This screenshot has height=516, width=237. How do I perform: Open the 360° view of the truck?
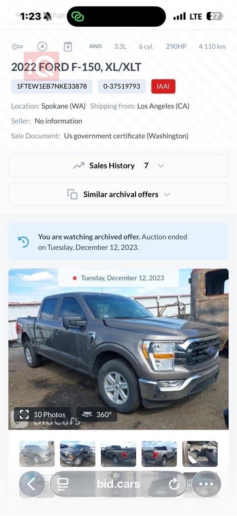click(x=97, y=415)
